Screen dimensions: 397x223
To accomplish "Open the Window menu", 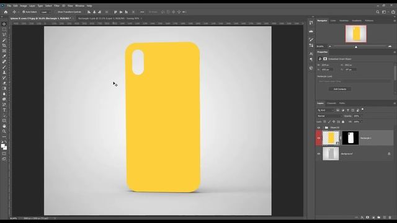I will point(80,6).
